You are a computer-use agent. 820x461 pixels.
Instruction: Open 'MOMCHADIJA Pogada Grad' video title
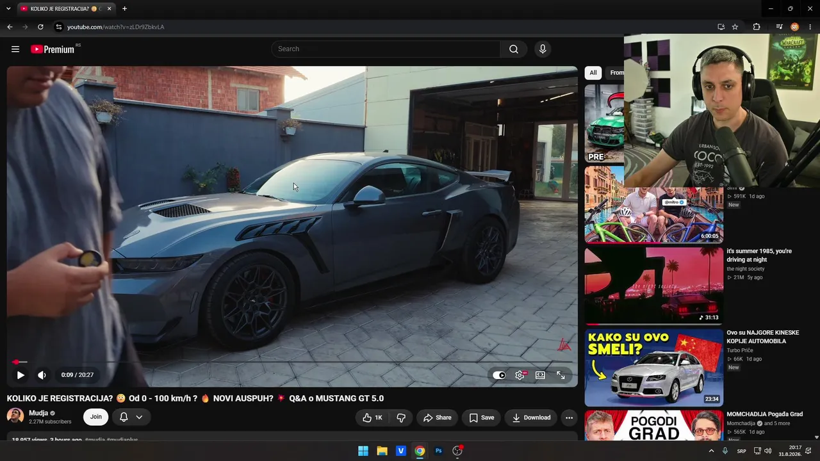[765, 414]
